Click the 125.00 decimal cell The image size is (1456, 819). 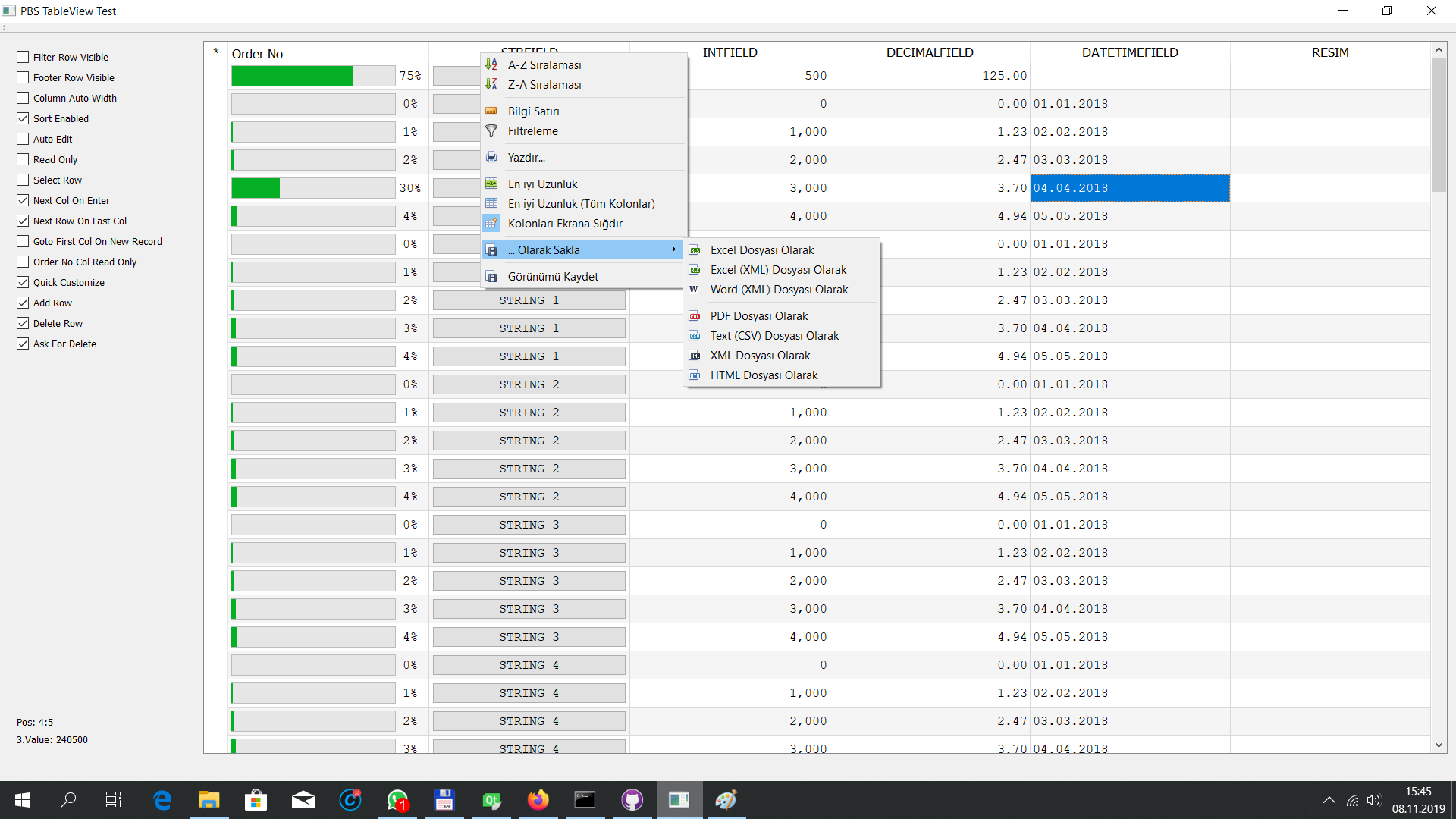click(x=930, y=76)
